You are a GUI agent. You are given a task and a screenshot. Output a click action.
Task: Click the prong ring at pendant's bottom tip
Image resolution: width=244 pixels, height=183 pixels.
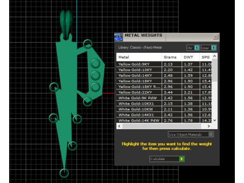click(x=64, y=173)
